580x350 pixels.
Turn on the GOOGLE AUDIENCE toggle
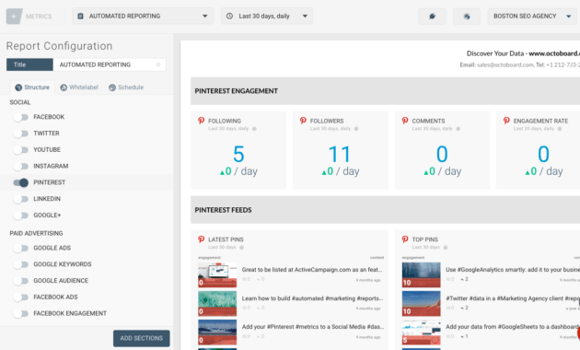click(x=20, y=281)
